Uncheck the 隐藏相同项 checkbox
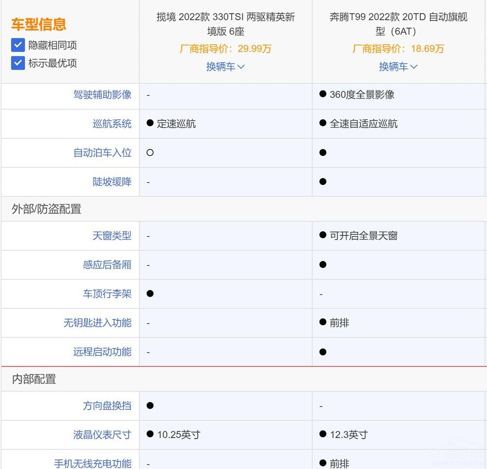Screen dimensions: 487x469 pos(18,45)
